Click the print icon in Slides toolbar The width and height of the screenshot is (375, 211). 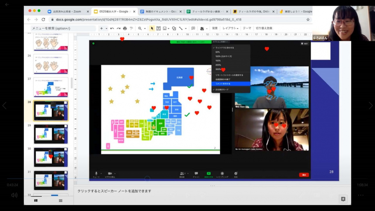click(x=125, y=28)
